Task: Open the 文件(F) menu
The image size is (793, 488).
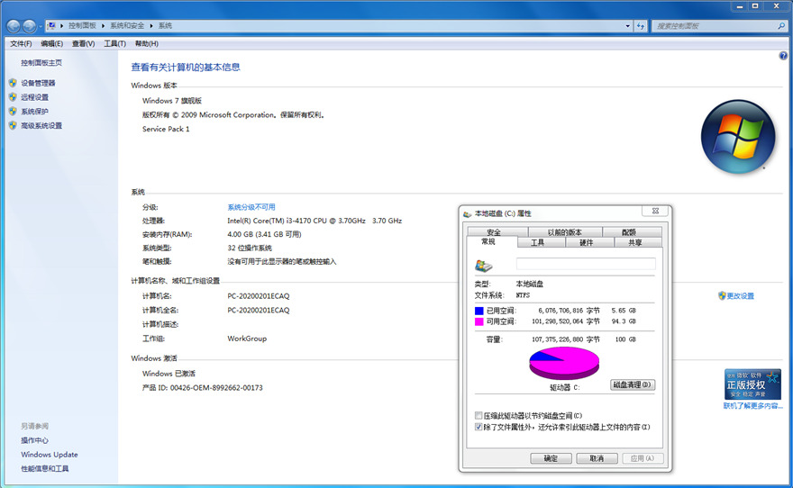Action: (x=21, y=44)
